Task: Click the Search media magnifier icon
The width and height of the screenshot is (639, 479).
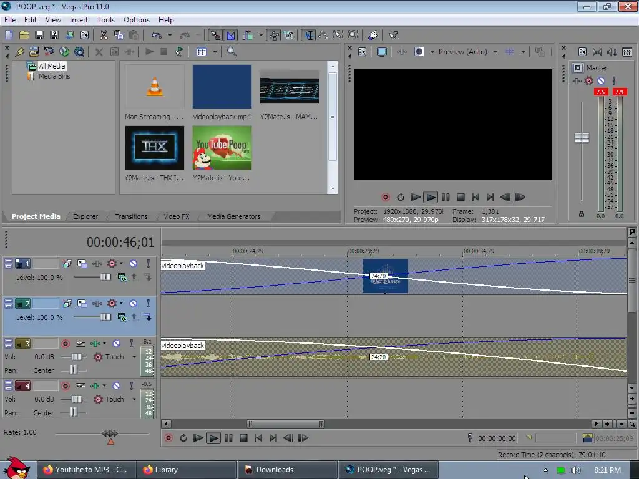Action: 232,52
